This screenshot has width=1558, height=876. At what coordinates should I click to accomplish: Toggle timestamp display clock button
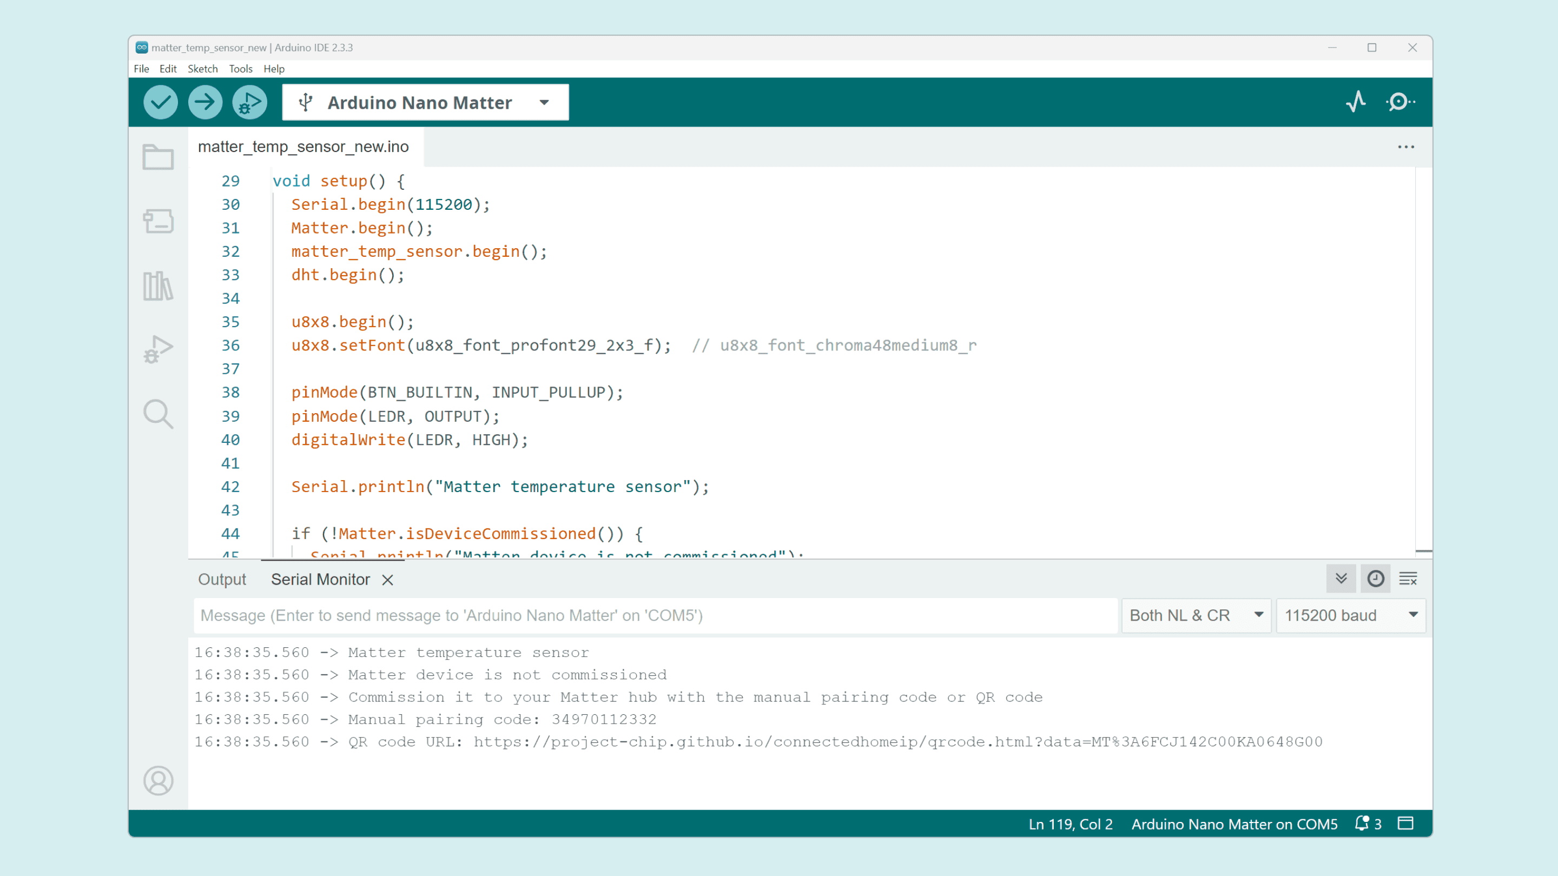(x=1375, y=579)
